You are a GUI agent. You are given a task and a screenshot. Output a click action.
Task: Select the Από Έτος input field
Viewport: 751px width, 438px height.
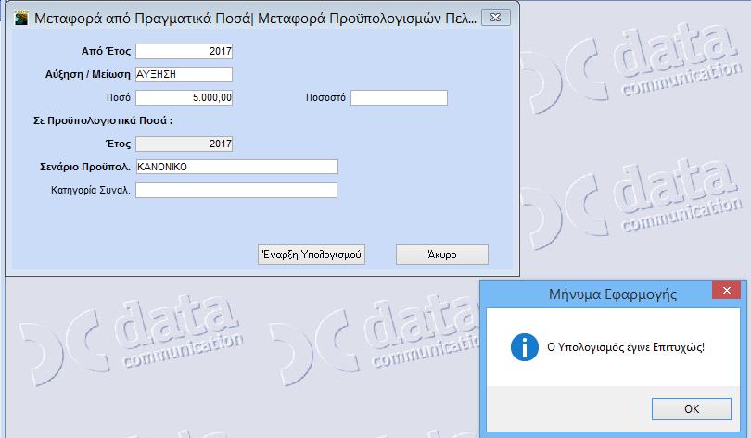(184, 51)
